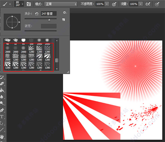This screenshot has width=165, height=142.
Task: Click the brush angle and roundness preview
Action: [x=12, y=22]
